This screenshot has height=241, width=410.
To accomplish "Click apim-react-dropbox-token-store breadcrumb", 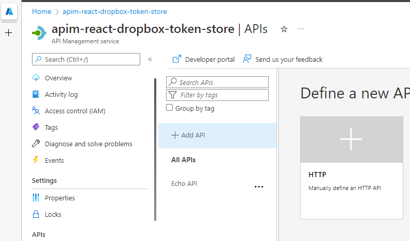I will pyautogui.click(x=115, y=12).
